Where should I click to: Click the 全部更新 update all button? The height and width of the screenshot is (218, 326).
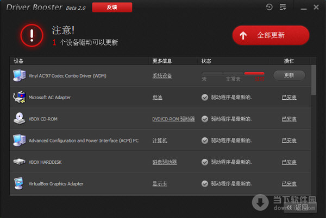click(x=271, y=35)
